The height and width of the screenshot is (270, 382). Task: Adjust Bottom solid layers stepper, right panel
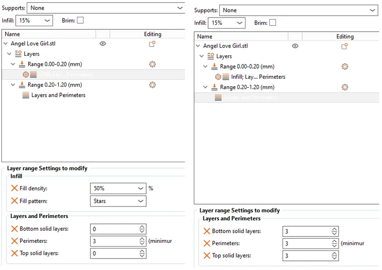point(335,231)
